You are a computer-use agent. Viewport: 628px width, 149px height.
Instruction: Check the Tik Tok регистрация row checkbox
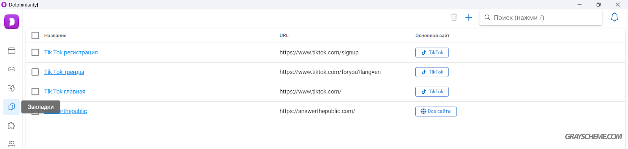pyautogui.click(x=35, y=52)
